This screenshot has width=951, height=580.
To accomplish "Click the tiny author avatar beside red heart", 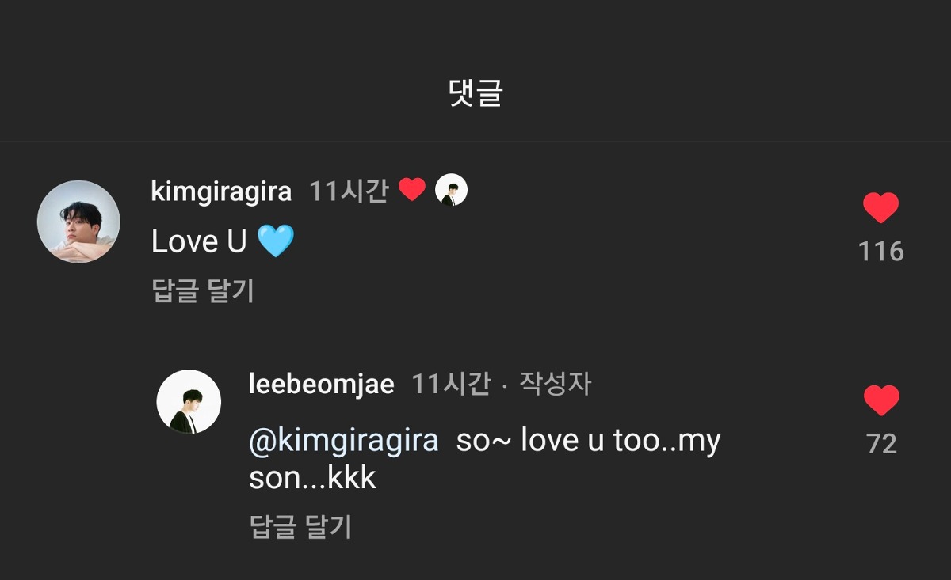I will (451, 190).
